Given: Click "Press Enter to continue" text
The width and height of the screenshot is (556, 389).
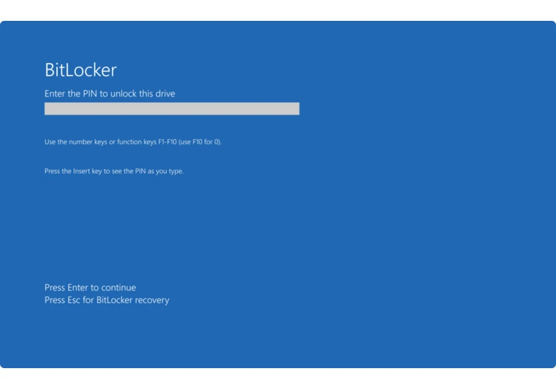Looking at the screenshot, I should click(x=90, y=288).
